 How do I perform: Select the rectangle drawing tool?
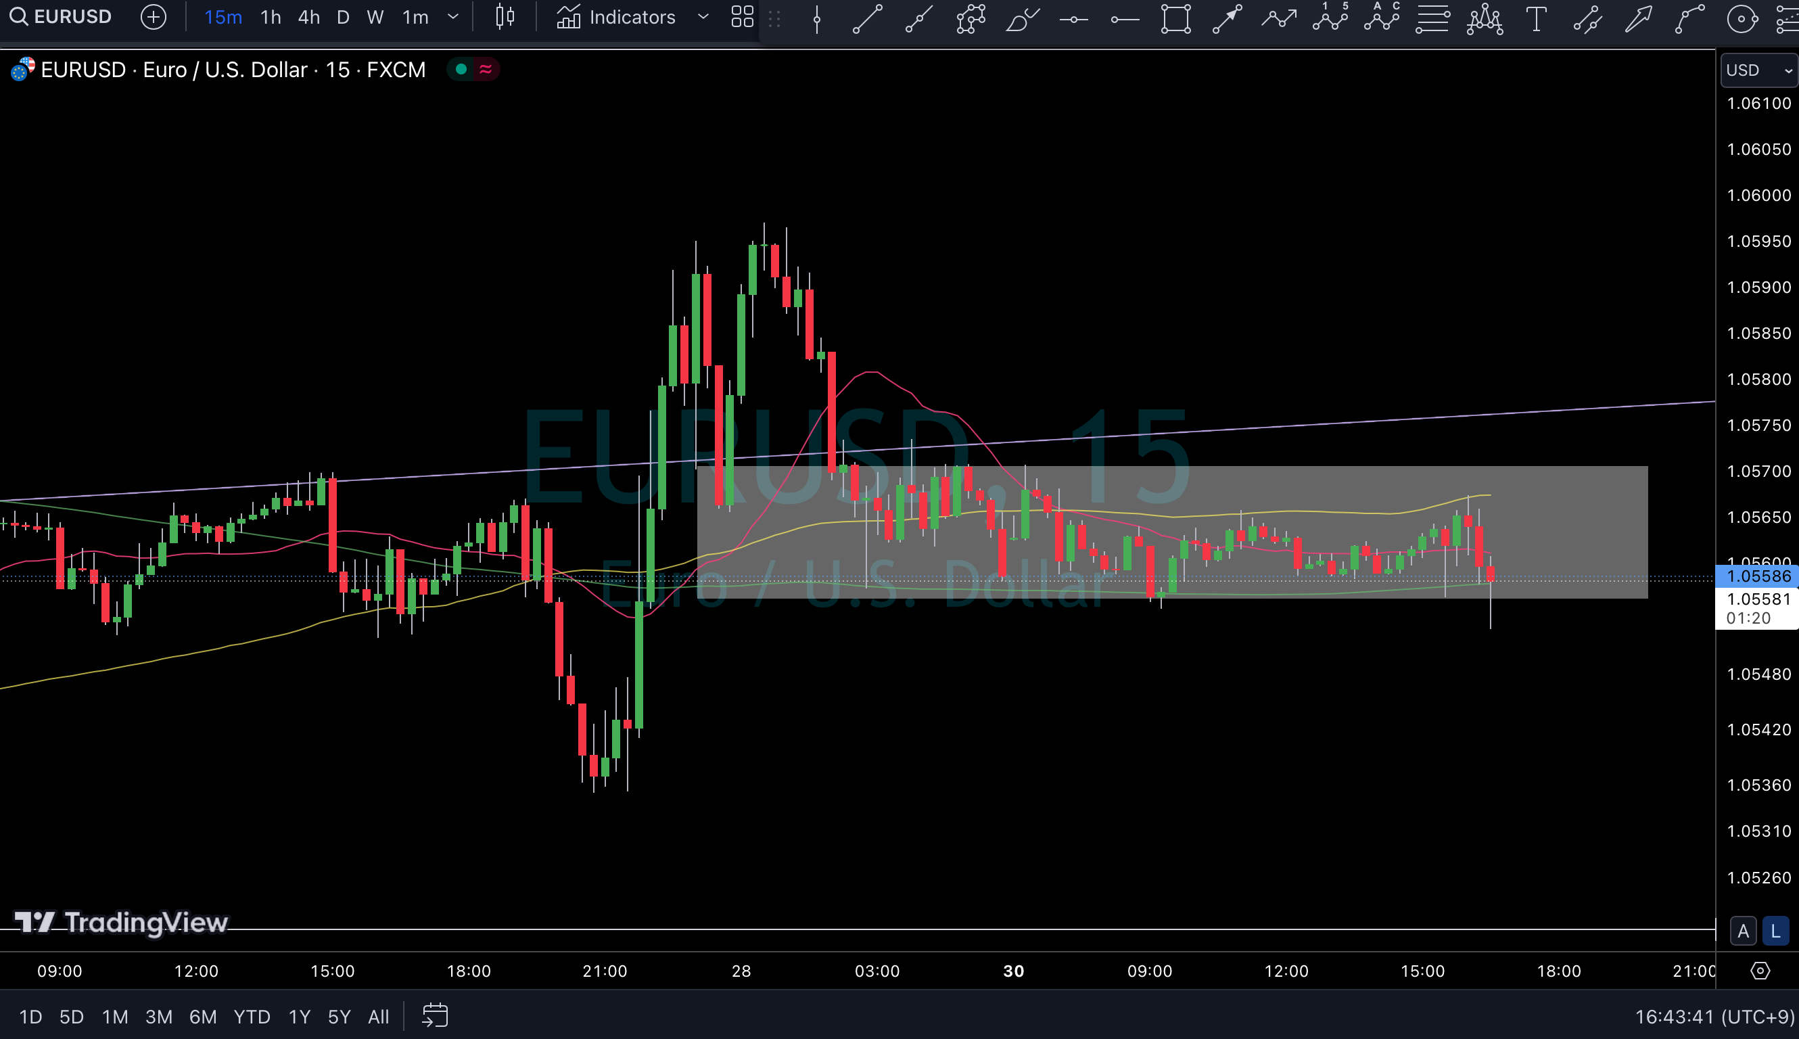coord(1175,18)
